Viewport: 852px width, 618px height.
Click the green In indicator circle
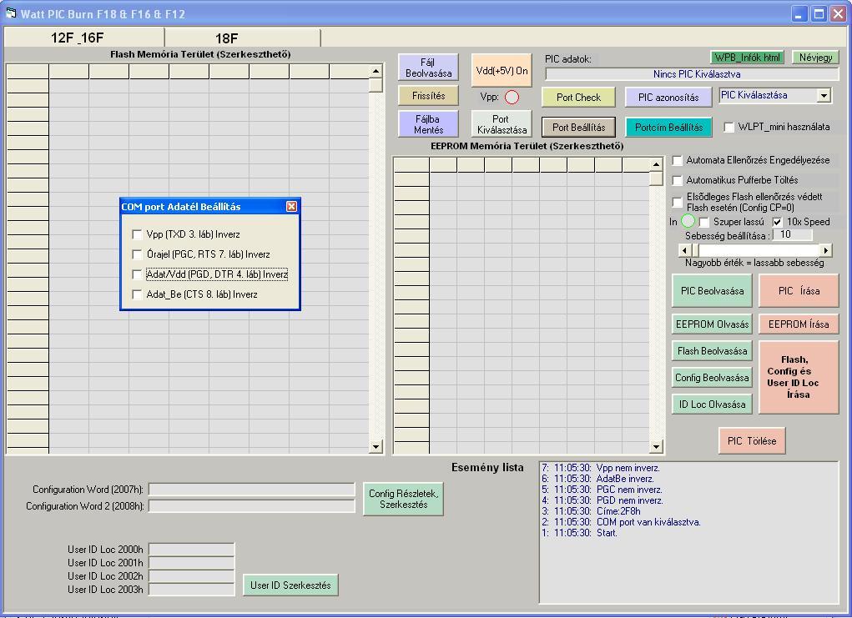coord(688,221)
